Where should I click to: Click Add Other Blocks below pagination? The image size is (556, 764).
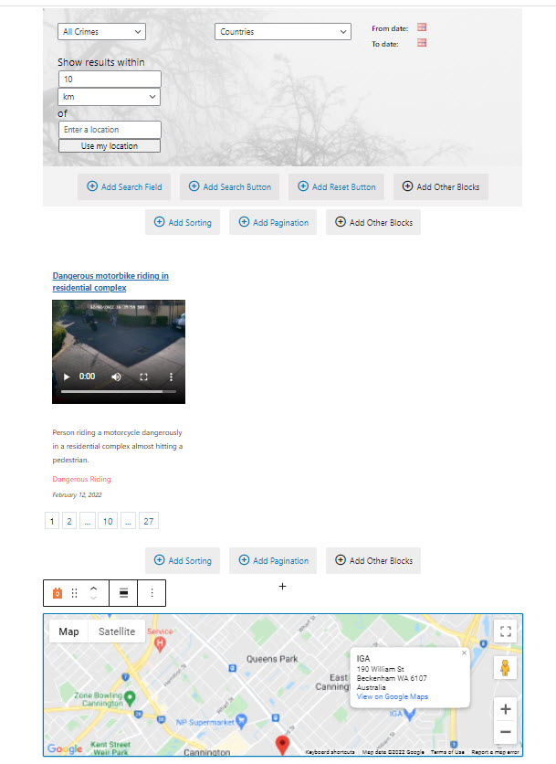click(373, 560)
